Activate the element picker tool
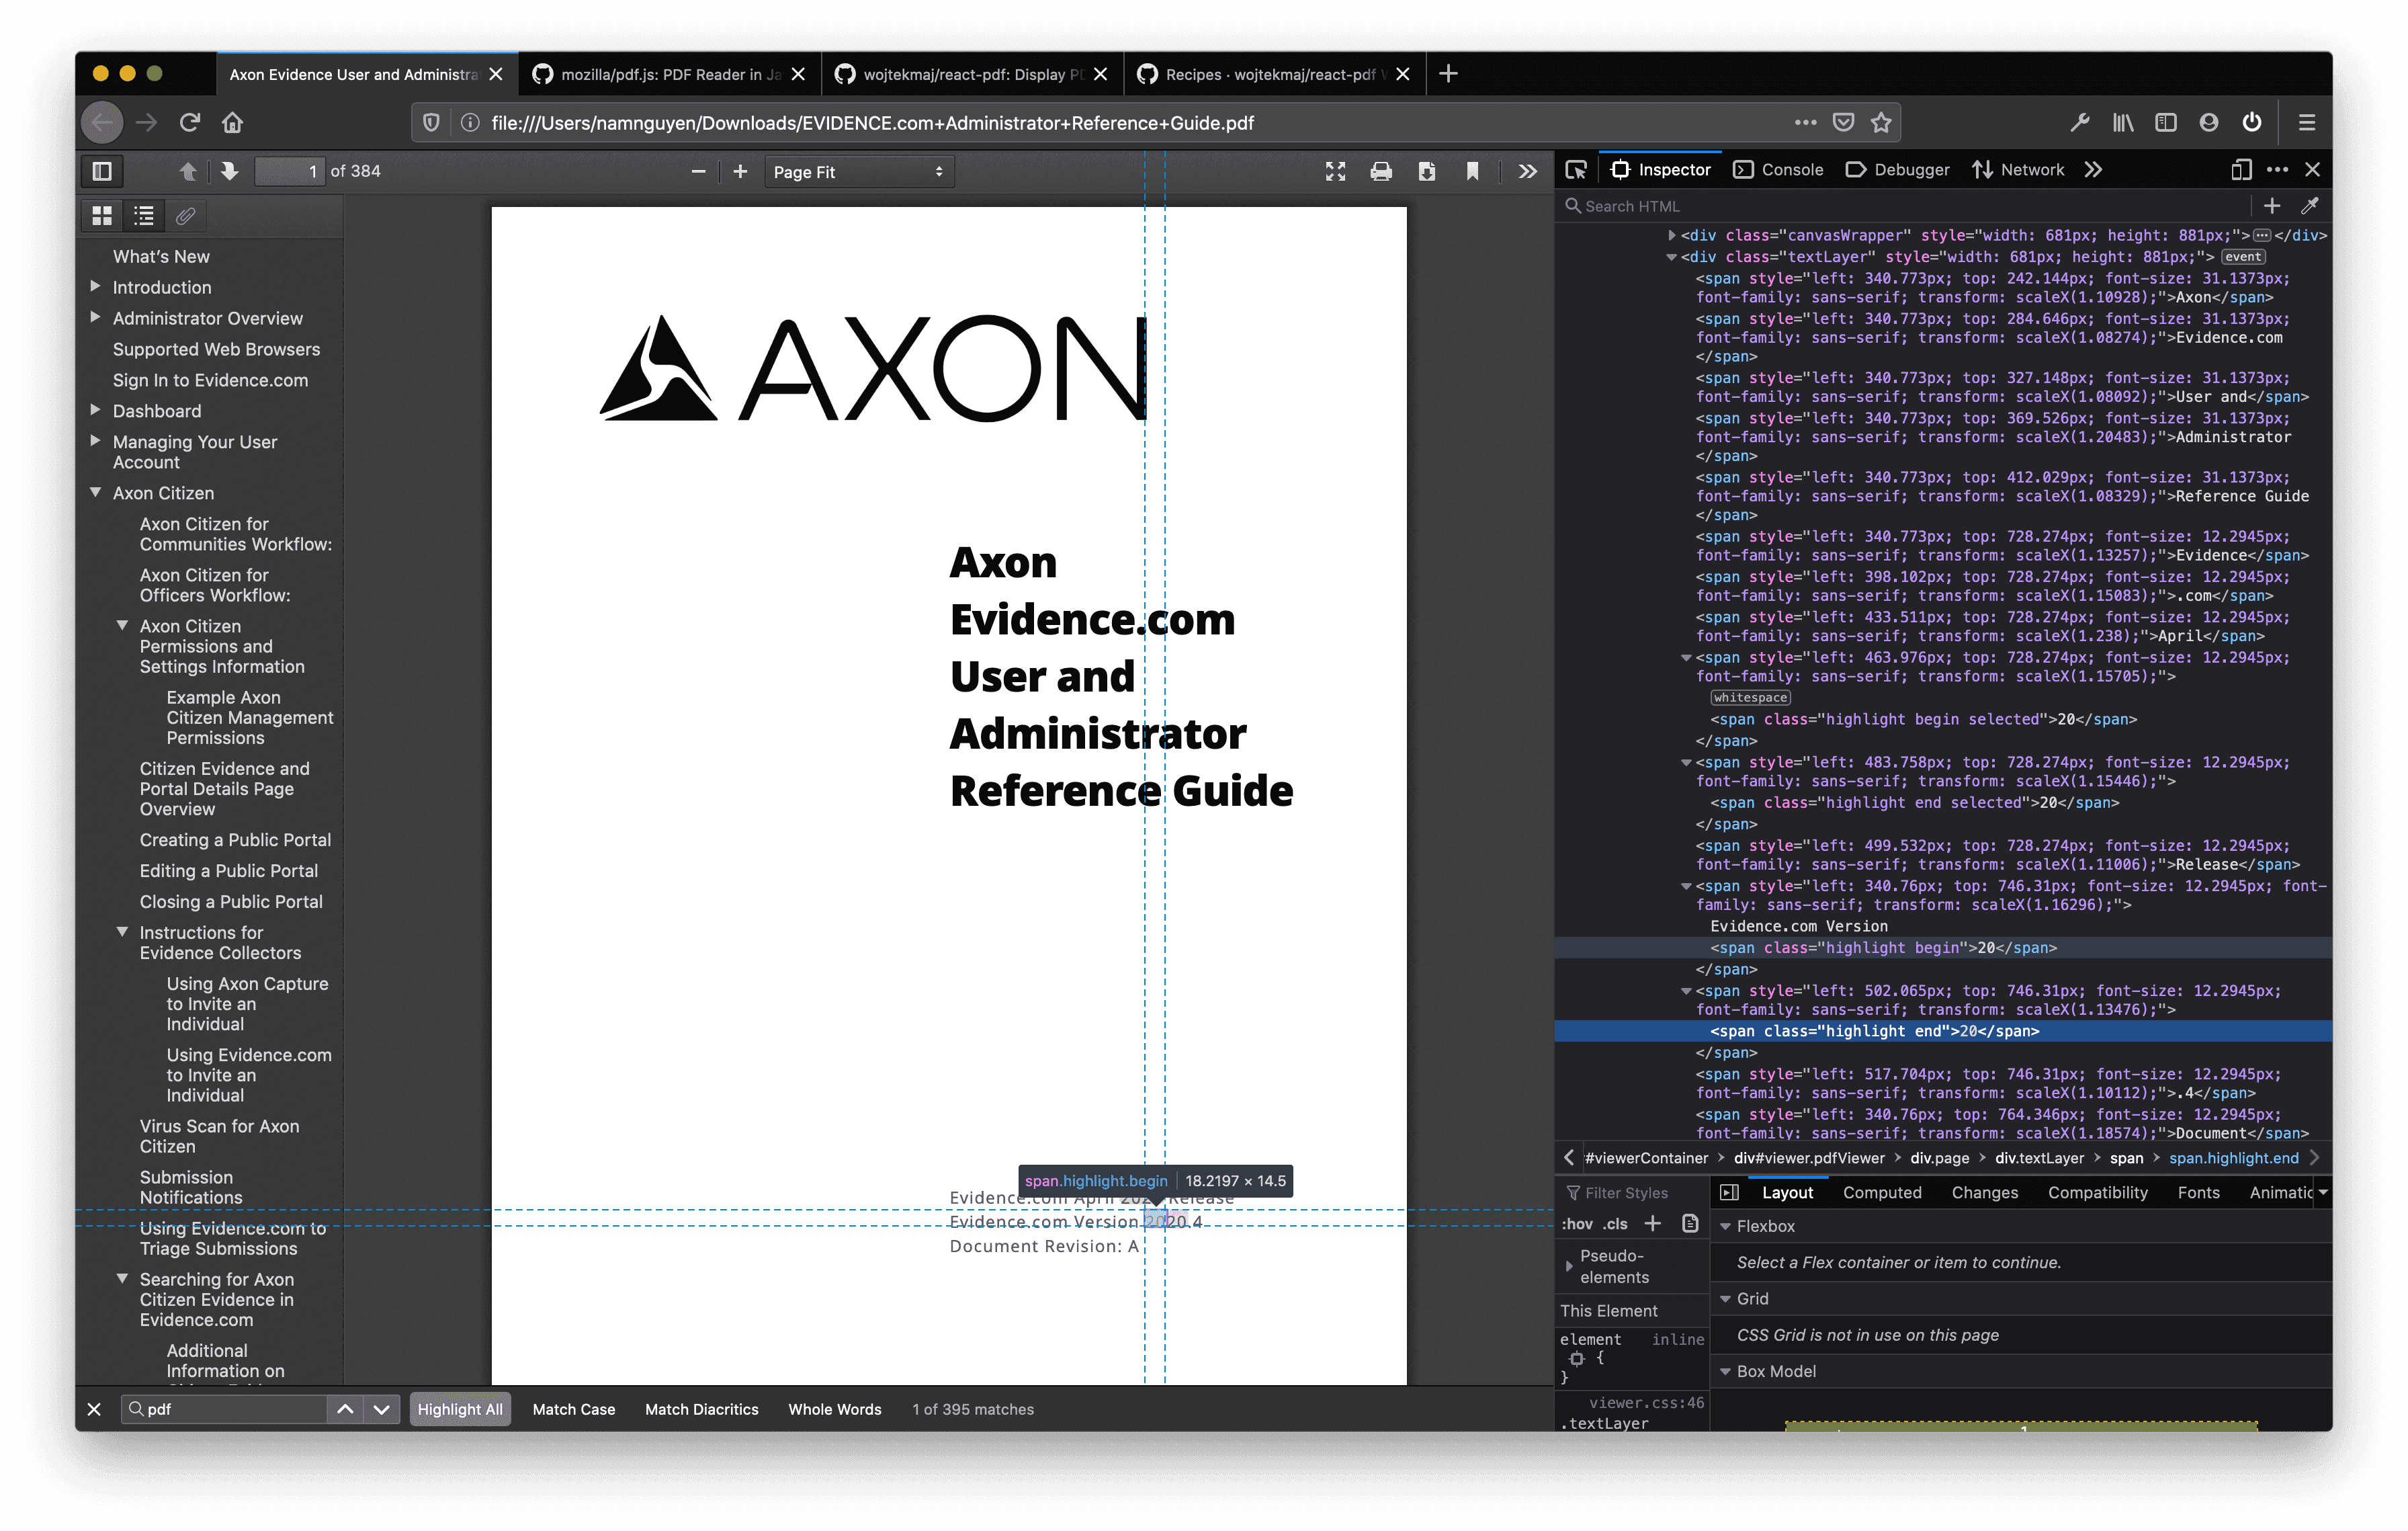 pyautogui.click(x=1576, y=170)
